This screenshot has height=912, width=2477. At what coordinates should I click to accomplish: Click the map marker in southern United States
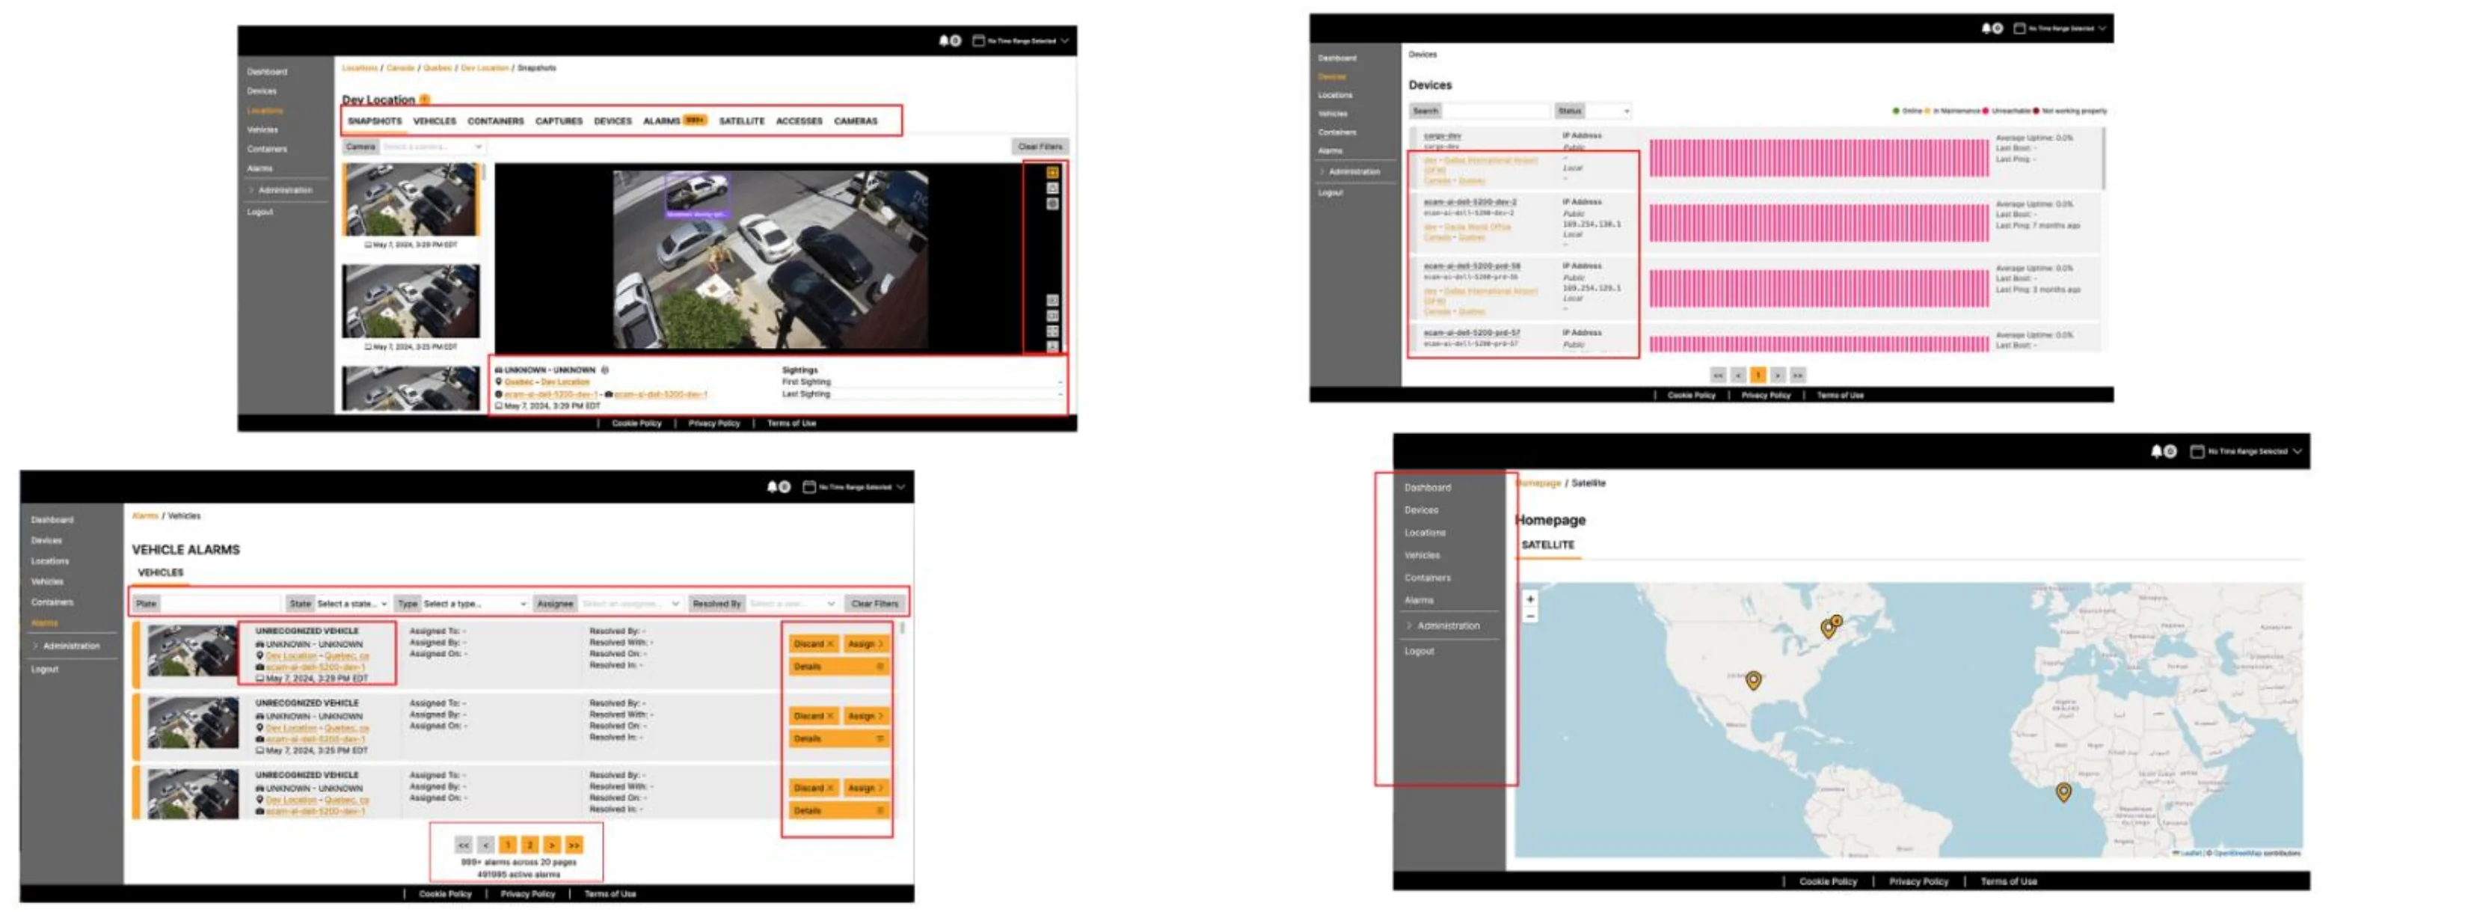(x=1753, y=679)
